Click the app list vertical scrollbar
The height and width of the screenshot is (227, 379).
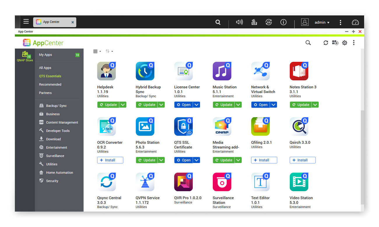362,157
